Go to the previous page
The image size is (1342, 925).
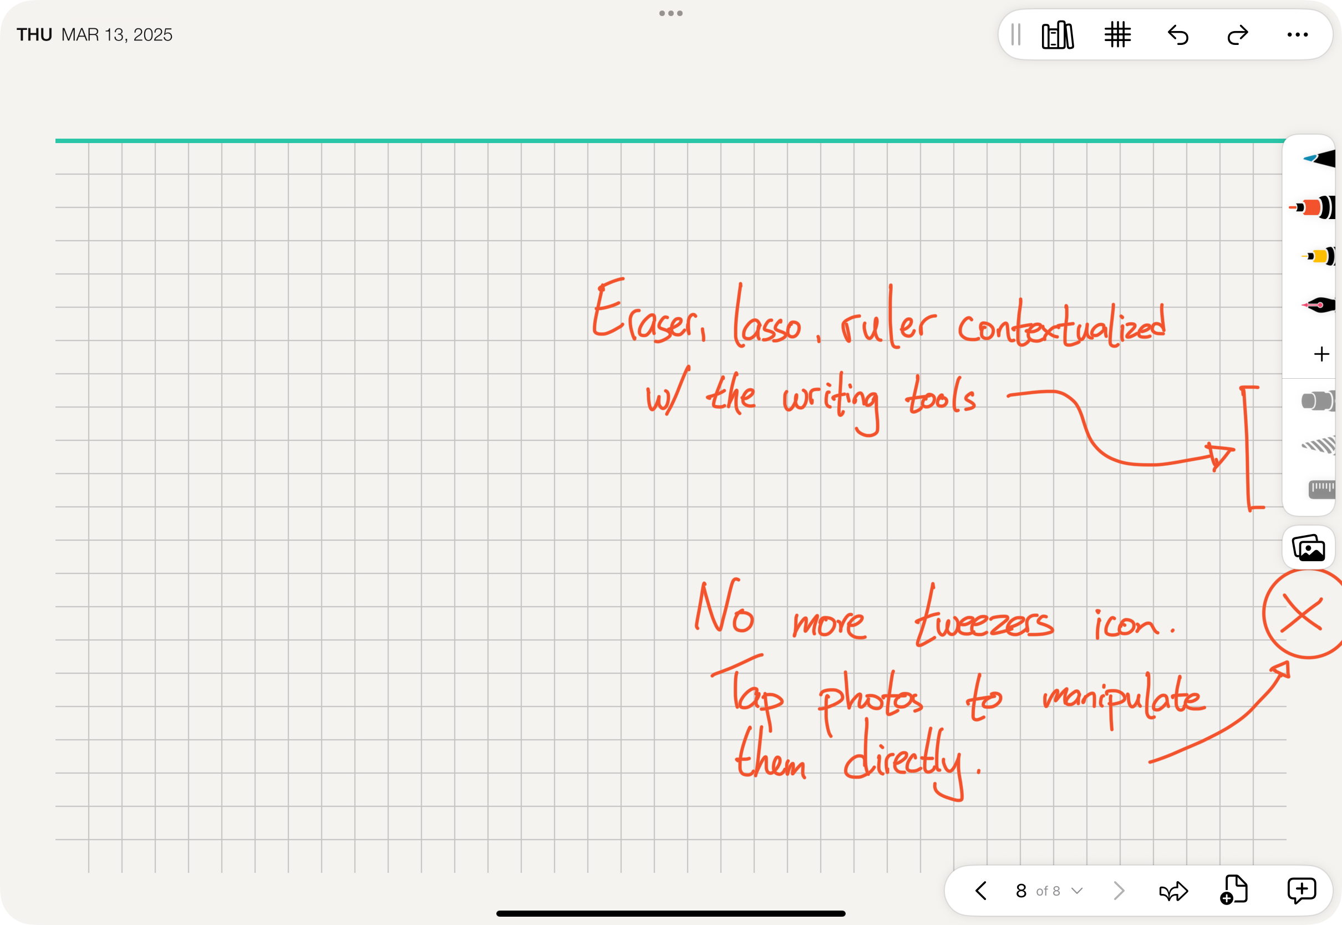pos(981,891)
